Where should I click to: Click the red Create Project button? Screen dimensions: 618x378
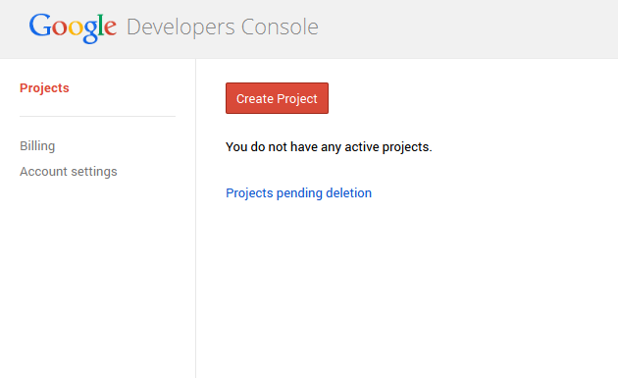click(277, 98)
